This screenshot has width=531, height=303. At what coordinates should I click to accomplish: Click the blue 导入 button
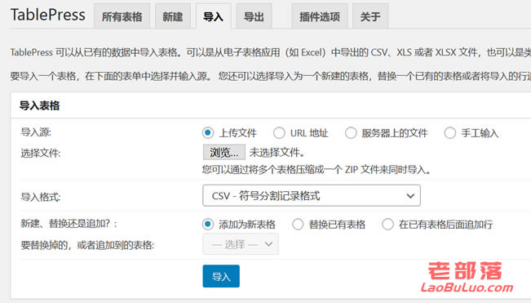click(221, 276)
